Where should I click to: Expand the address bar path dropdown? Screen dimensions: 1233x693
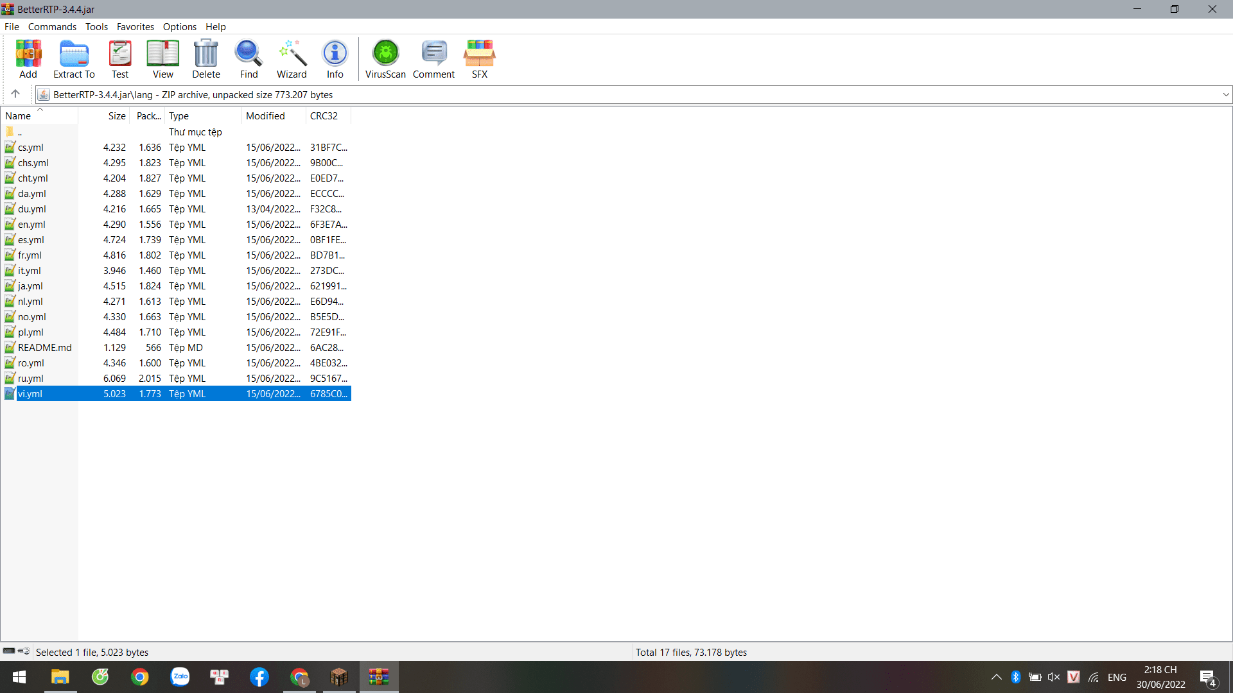[x=1225, y=94]
